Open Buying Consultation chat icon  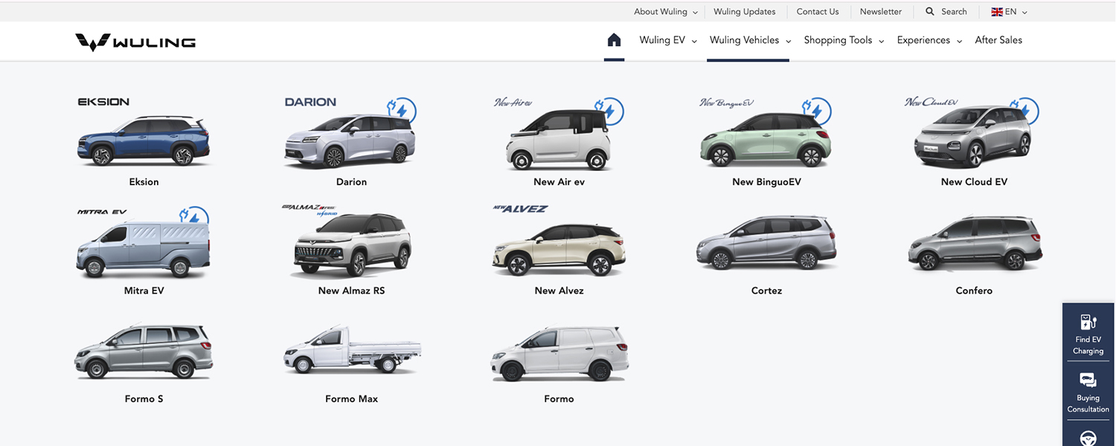[1088, 381]
